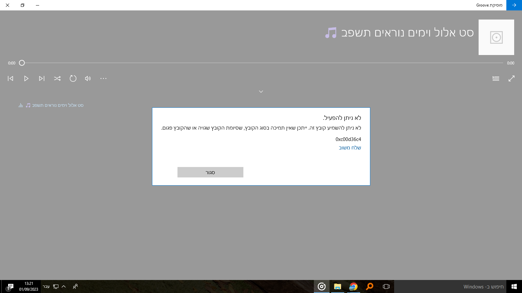Screen dimensions: 522x293
Task: Toggle shuffle playback
Action: pyautogui.click(x=57, y=78)
